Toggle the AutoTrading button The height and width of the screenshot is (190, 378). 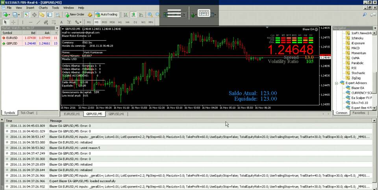(106, 15)
